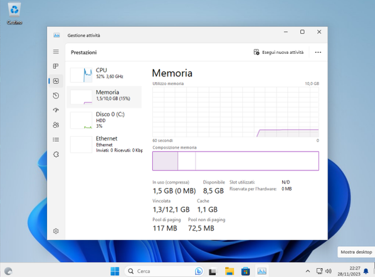Select the Memoria performance entry

pyautogui.click(x=104, y=97)
